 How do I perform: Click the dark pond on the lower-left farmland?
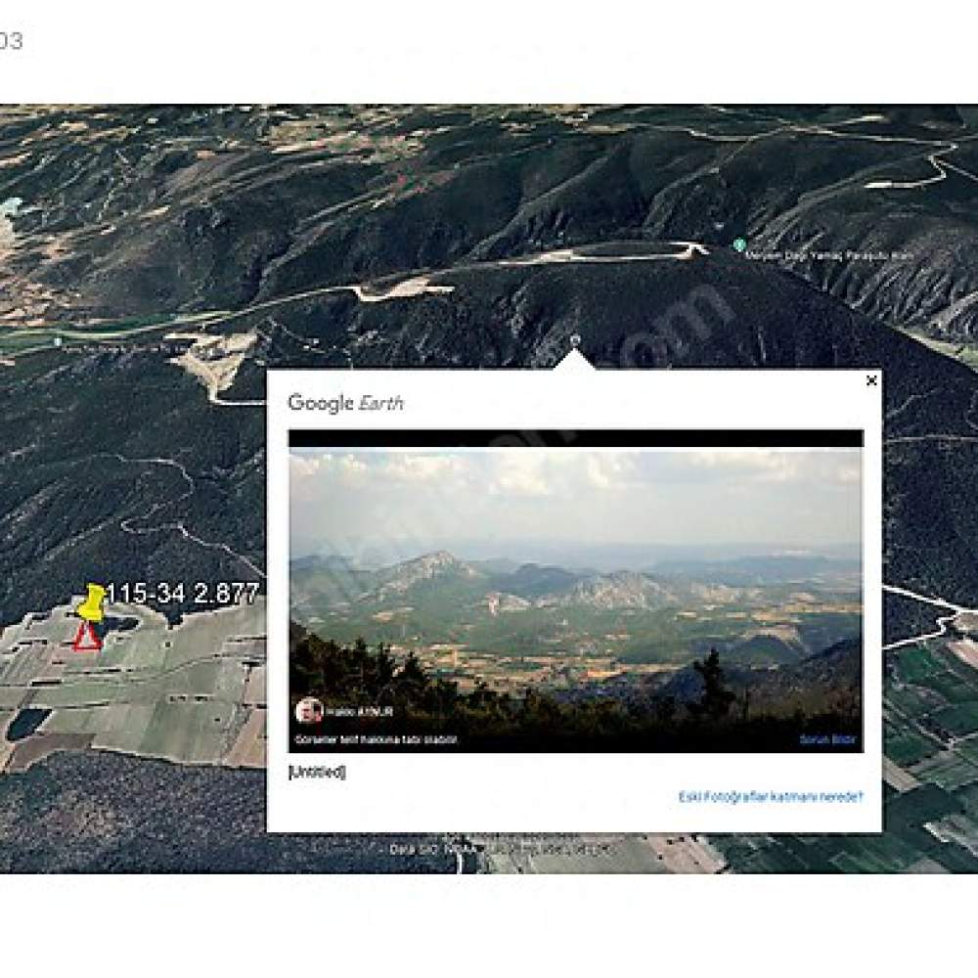[x=28, y=724]
